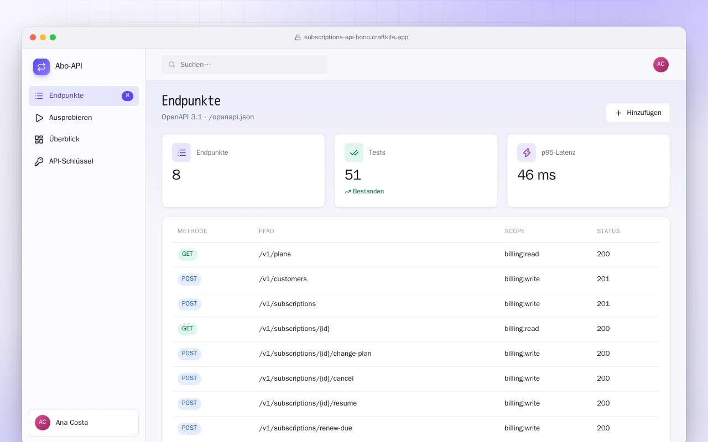Click the search magnifier icon
Screen dimensions: 708x442
pos(172,65)
